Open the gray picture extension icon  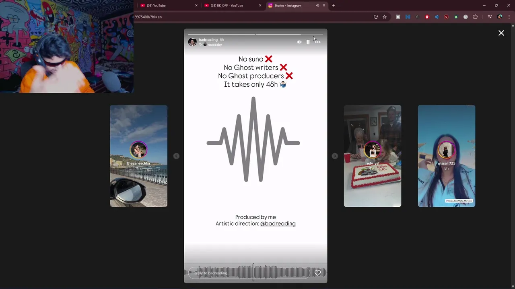[x=398, y=17]
